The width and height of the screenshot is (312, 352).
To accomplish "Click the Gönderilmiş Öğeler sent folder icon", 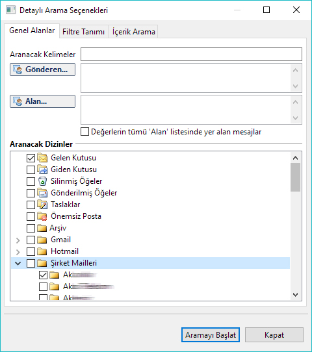I will pos(42,193).
